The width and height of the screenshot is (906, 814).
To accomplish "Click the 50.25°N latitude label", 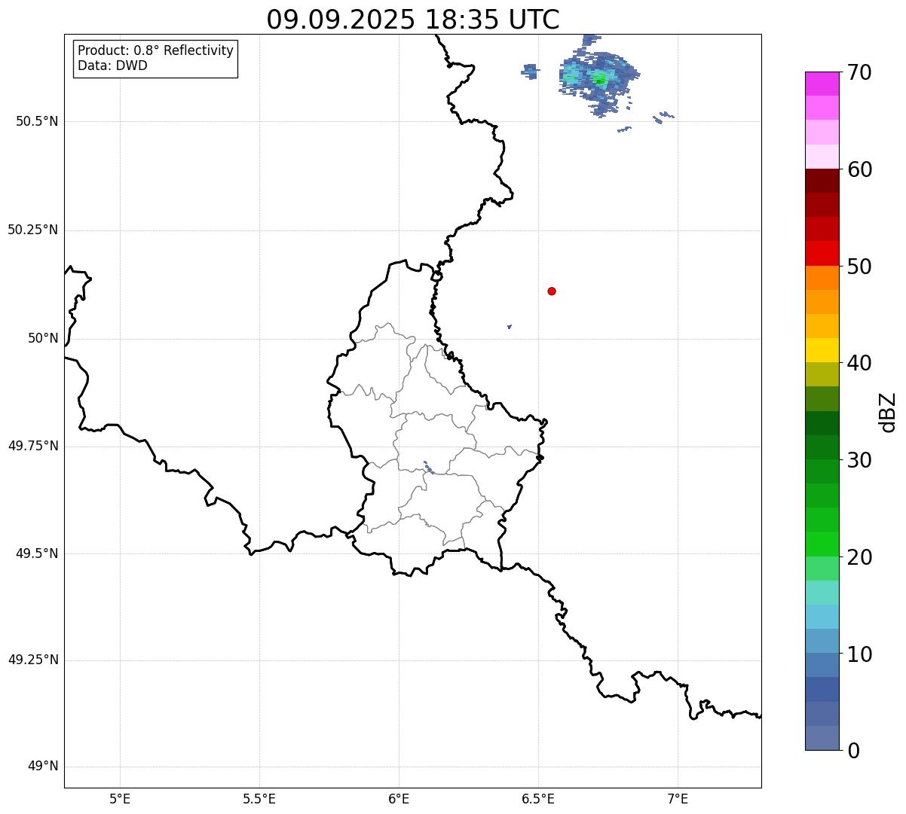I will coord(32,230).
